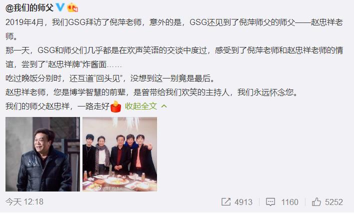Click the repost share icon

[x=226, y=201]
